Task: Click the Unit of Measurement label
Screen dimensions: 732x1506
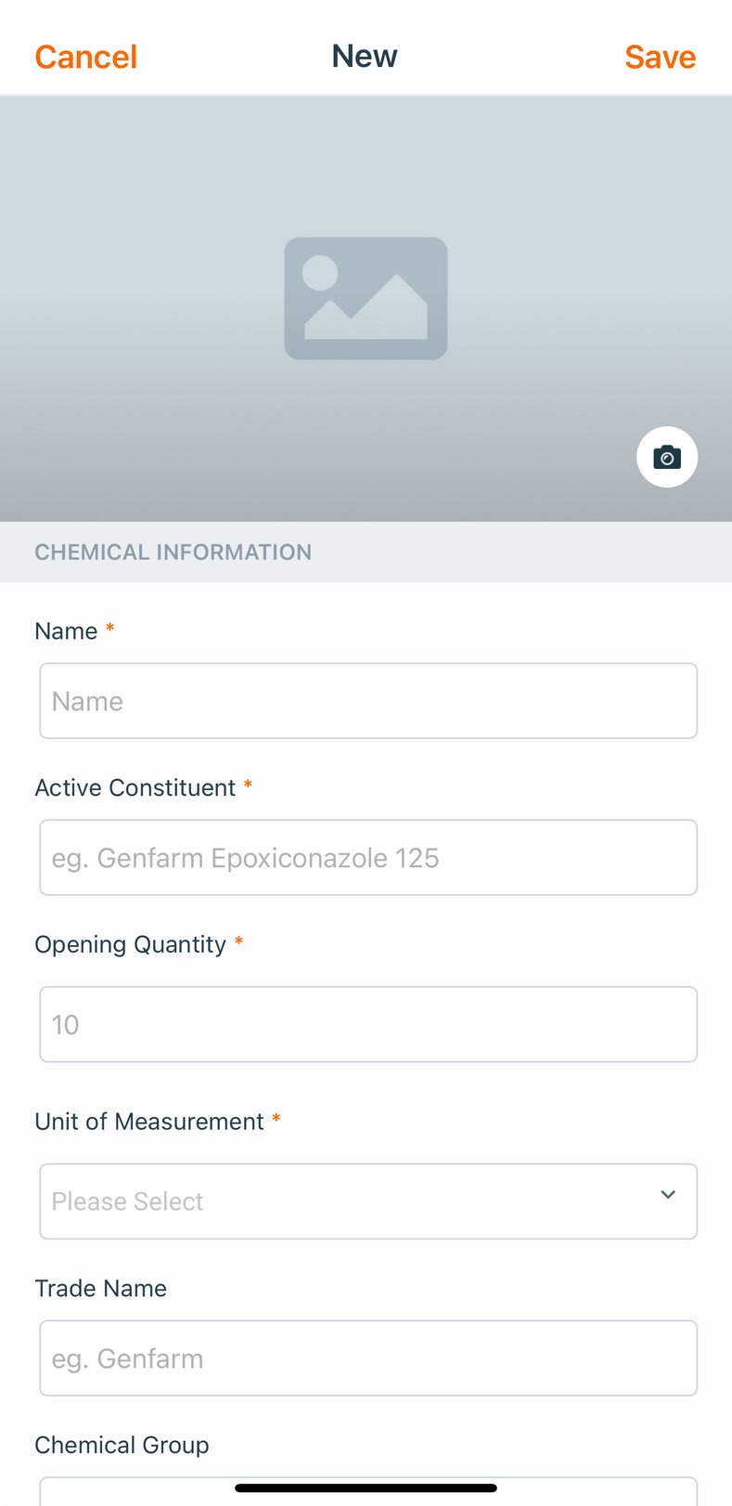Action: tap(150, 1121)
